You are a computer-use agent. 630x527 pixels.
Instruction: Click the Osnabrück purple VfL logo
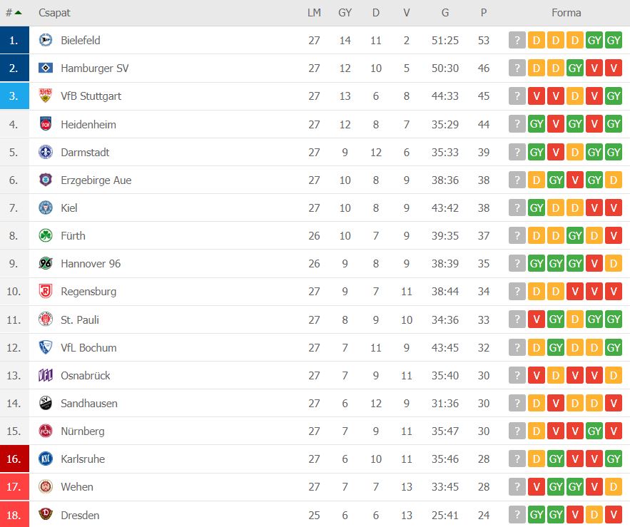pyautogui.click(x=46, y=375)
